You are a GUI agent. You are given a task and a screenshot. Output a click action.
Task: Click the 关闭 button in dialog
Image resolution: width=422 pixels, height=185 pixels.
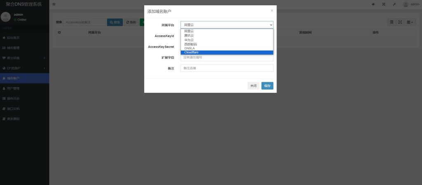tap(253, 86)
